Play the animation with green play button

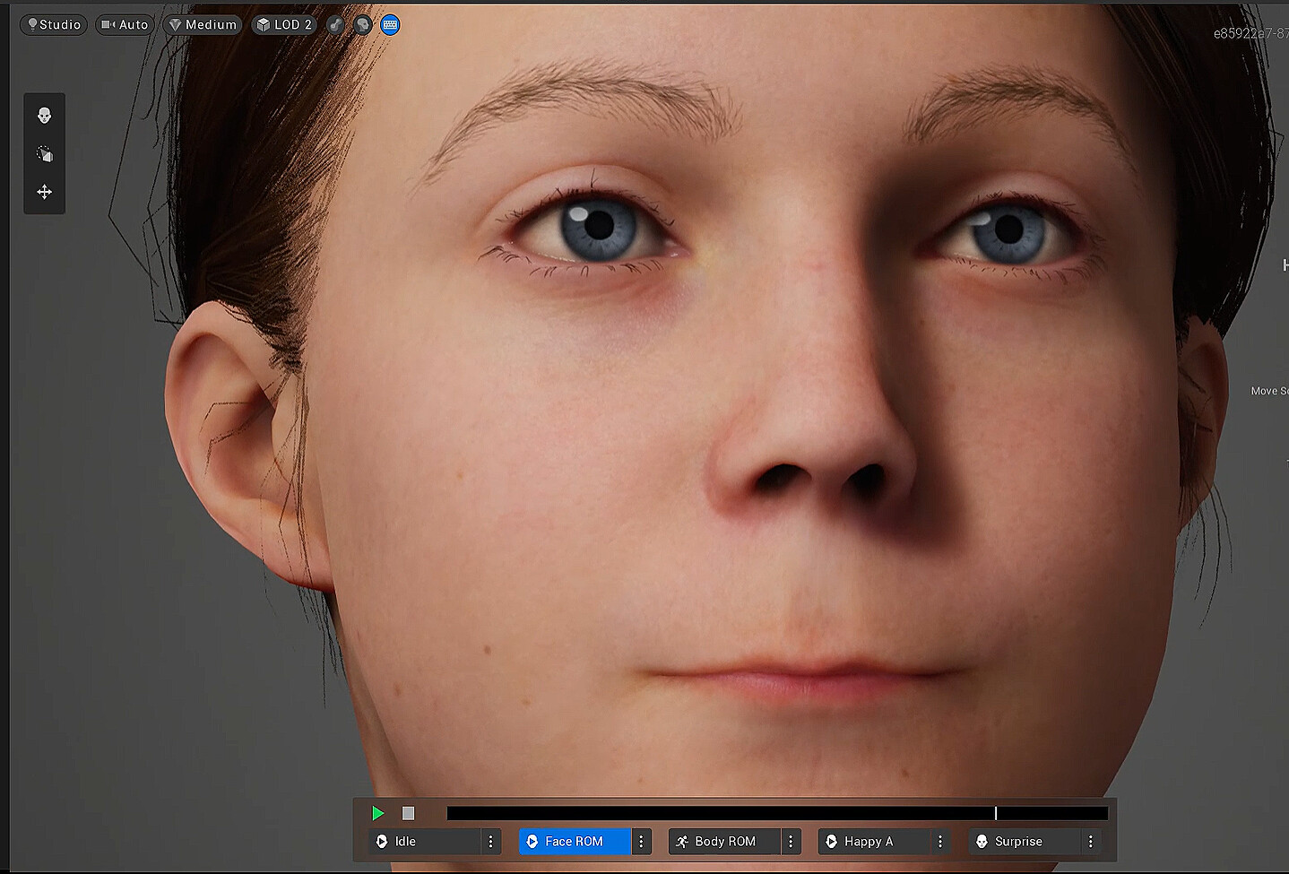(378, 813)
